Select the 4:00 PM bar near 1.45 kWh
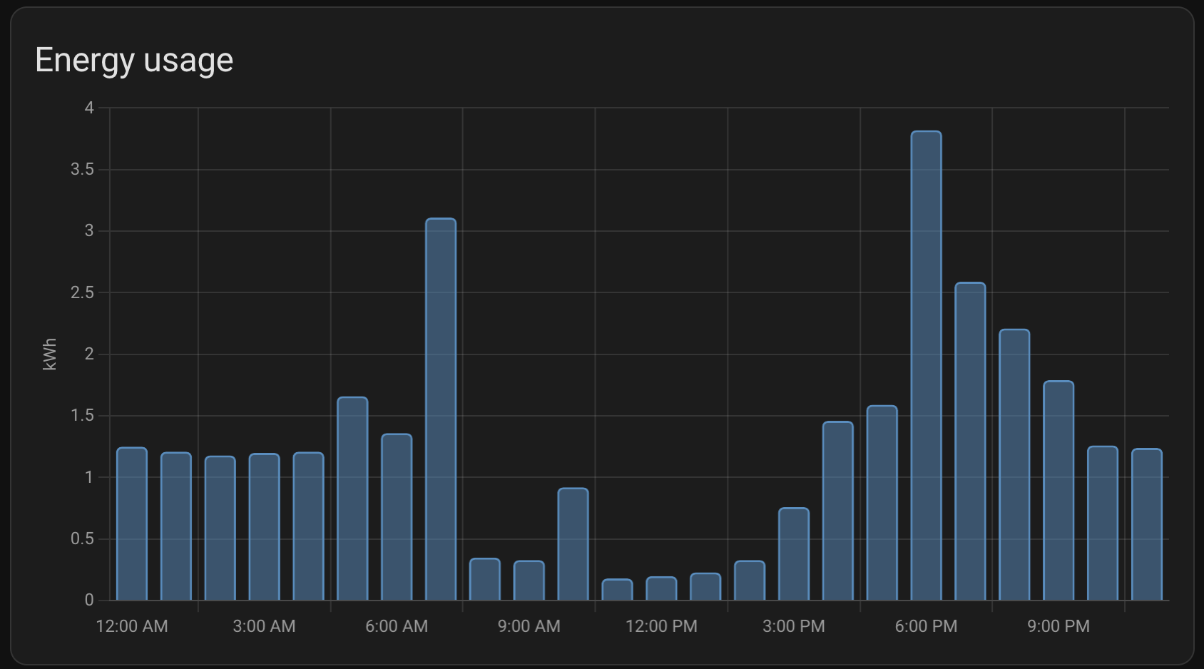1204x669 pixels. pos(838,511)
